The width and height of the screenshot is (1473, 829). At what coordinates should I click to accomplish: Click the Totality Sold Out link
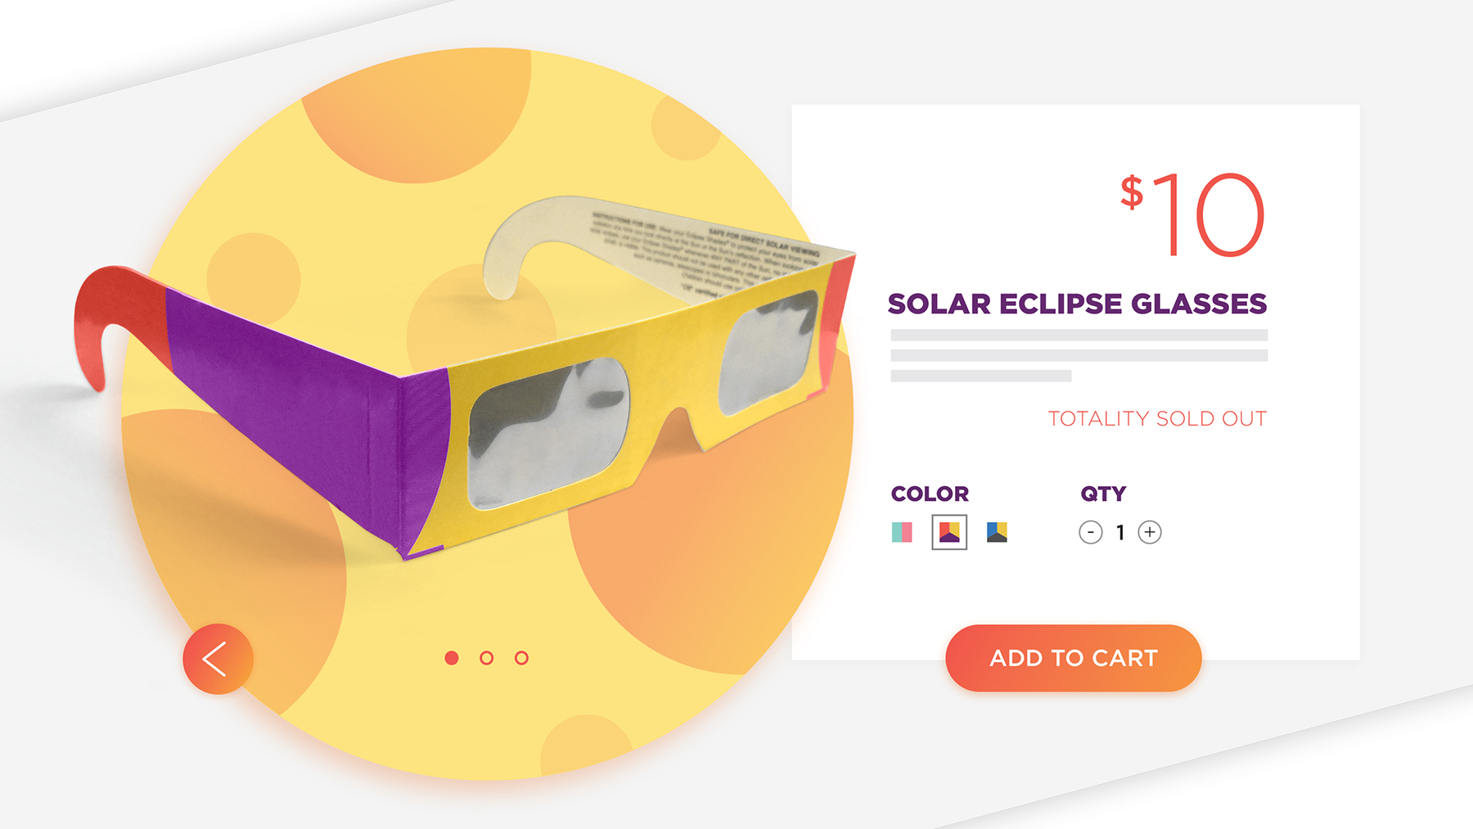(x=1157, y=419)
